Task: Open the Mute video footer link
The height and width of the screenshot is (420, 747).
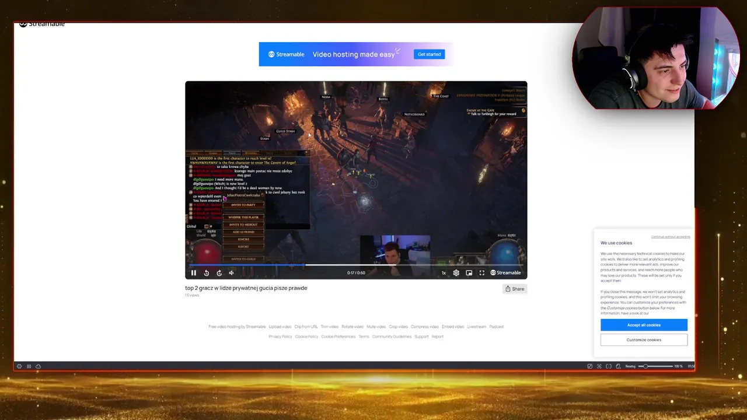Action: [x=376, y=327]
